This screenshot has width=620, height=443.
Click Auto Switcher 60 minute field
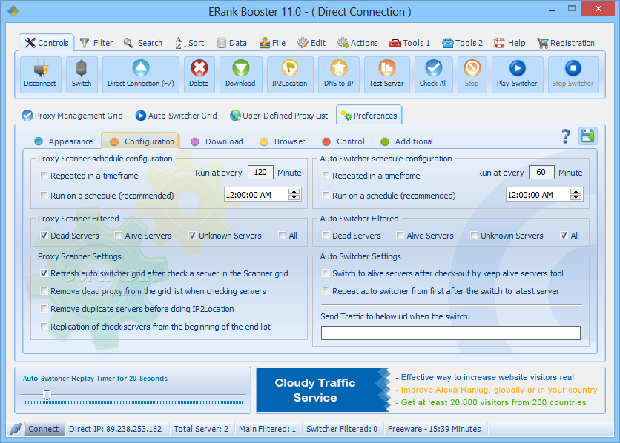[541, 172]
